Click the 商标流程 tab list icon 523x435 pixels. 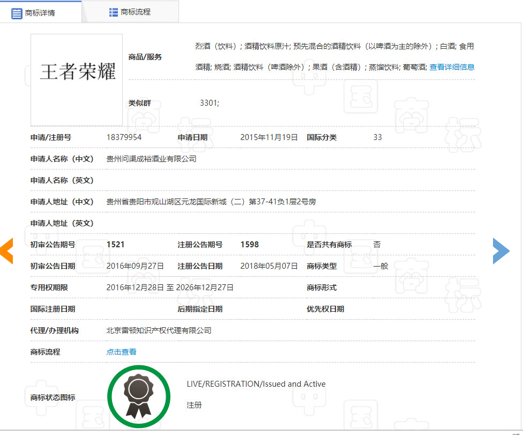pyautogui.click(x=114, y=12)
